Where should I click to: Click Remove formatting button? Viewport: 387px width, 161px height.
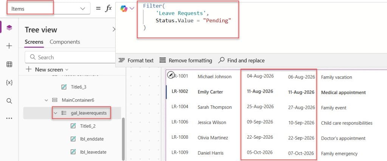[186, 60]
